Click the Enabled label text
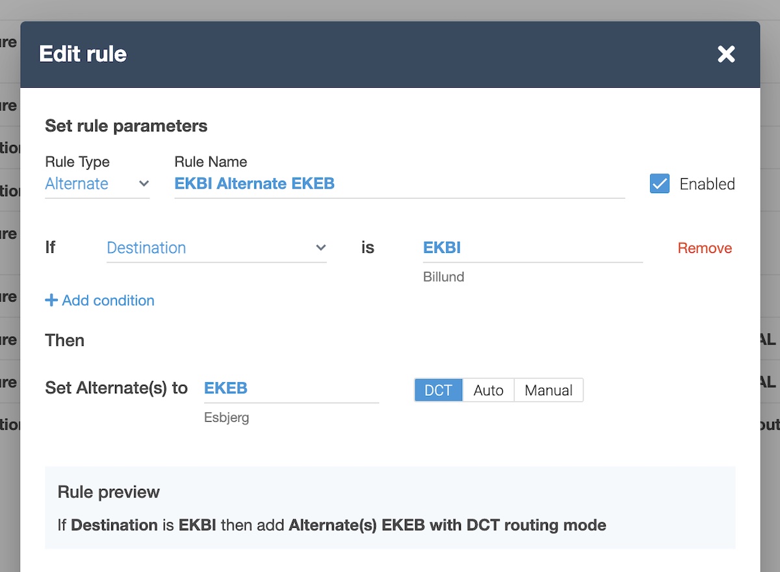The width and height of the screenshot is (780, 572). (x=707, y=184)
